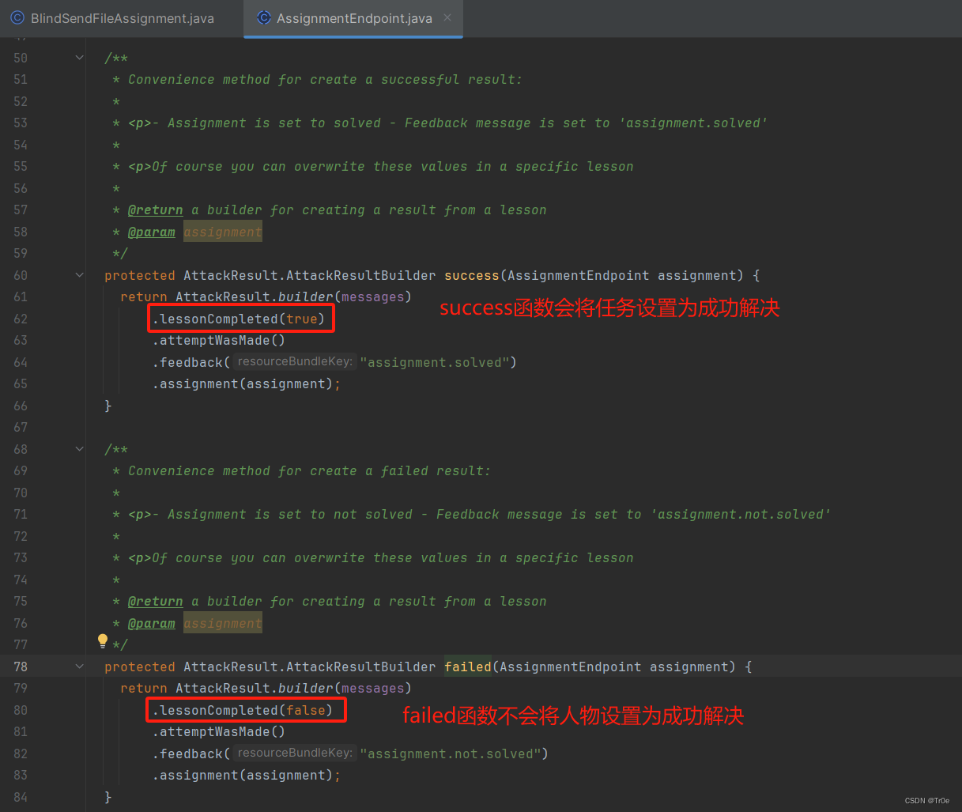Collapse the Javadoc comment at line 50
This screenshot has height=812, width=962.
coord(79,58)
